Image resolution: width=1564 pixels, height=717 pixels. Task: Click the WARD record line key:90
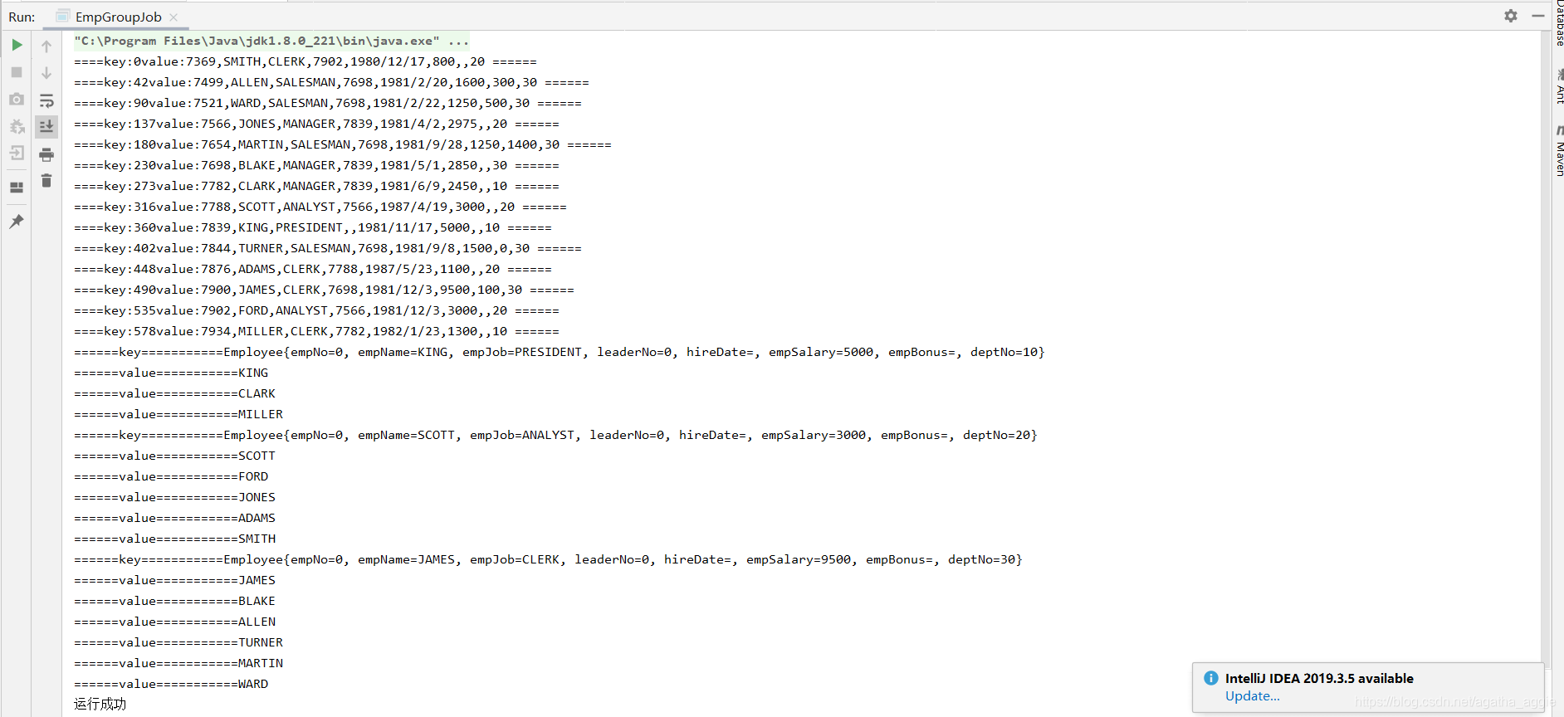[327, 103]
